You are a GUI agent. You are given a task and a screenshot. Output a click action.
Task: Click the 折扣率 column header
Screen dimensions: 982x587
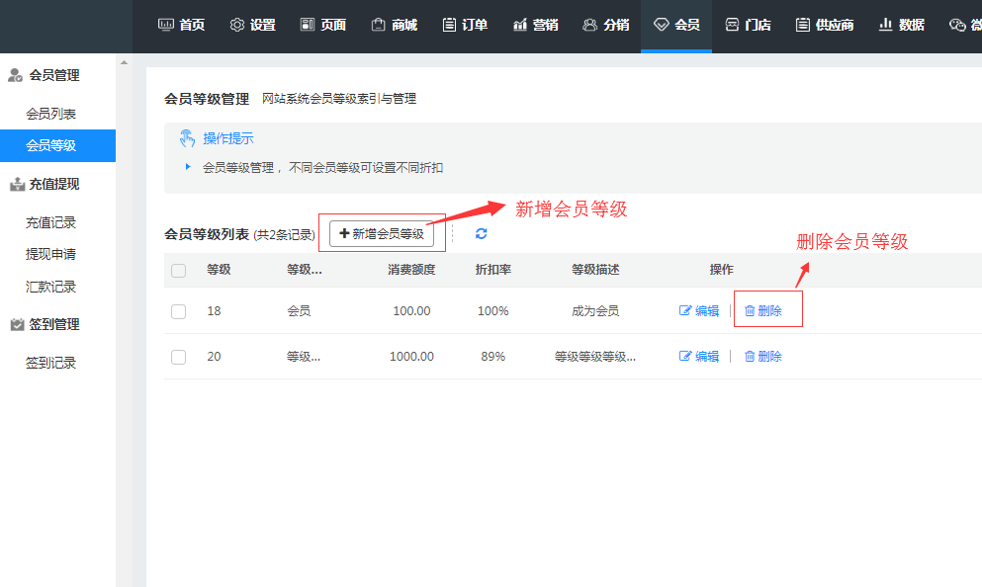point(492,270)
